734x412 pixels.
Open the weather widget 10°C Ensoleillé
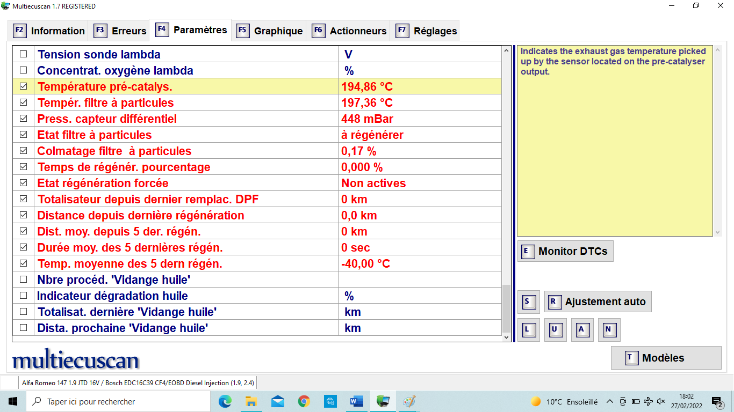(x=564, y=401)
